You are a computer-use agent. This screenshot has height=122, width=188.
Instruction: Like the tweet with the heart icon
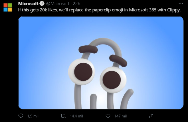108,116
